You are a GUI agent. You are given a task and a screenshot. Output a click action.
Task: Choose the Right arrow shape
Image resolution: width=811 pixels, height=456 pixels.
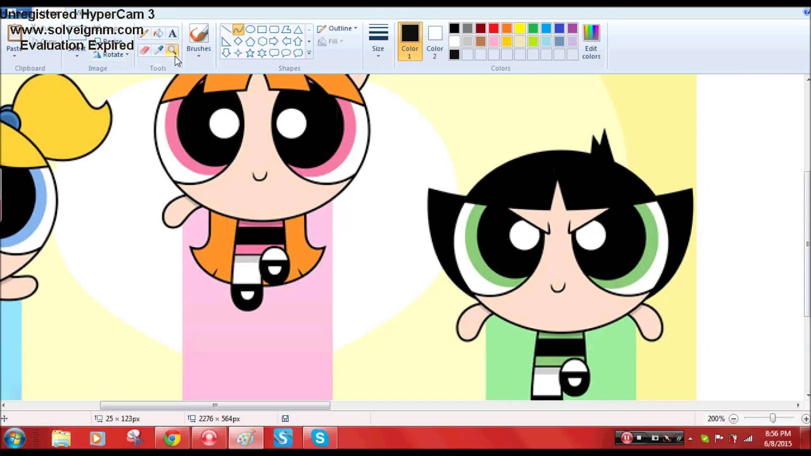click(x=274, y=41)
